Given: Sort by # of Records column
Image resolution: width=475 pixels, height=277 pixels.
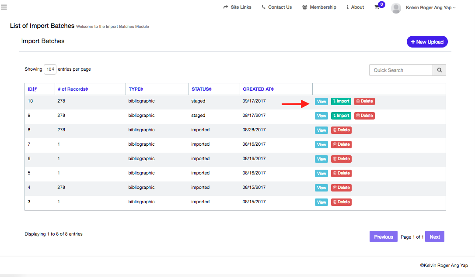Looking at the screenshot, I should coord(73,89).
